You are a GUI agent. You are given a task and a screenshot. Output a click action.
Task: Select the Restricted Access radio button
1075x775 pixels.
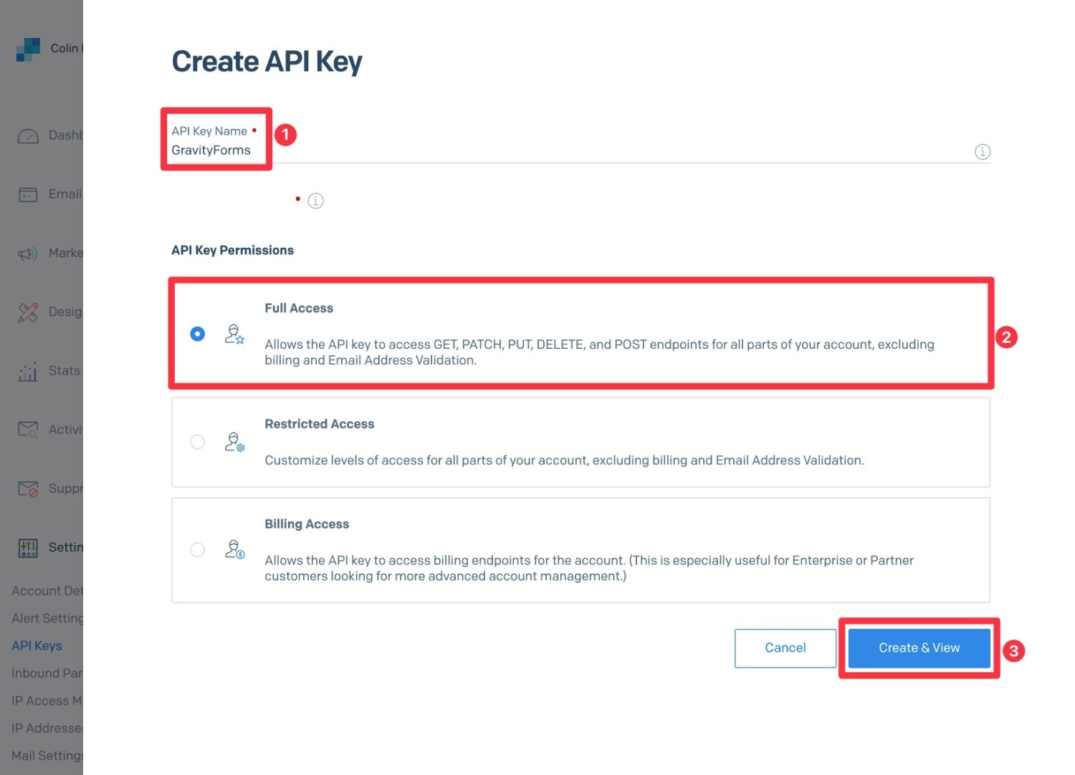pyautogui.click(x=198, y=442)
